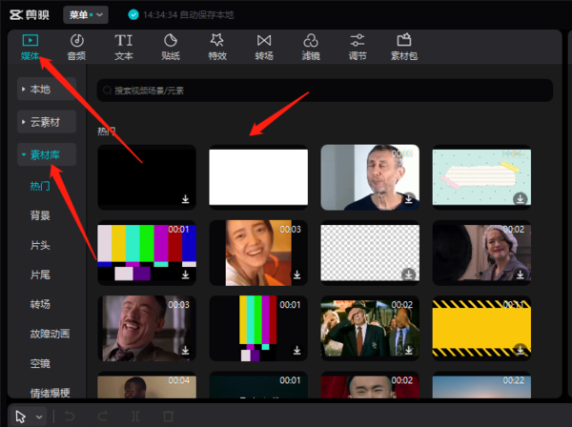This screenshot has width=572, height=427.
Task: Click the undo arrow in bottom toolbar
Action: [70, 417]
